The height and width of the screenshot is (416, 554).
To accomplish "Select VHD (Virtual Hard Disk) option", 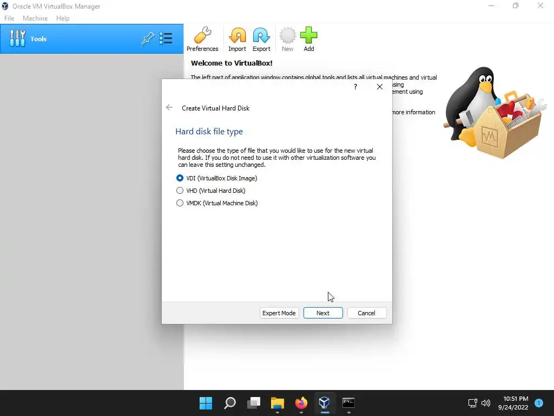I will pos(210,191).
